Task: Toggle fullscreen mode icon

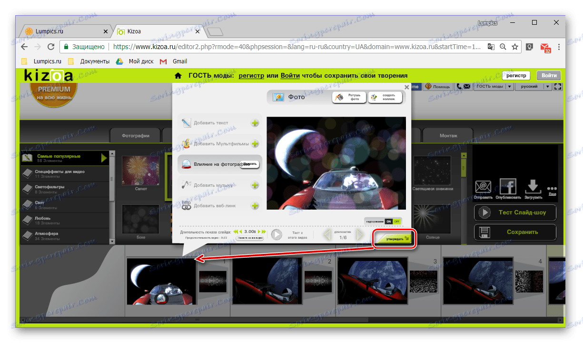Action: tap(558, 87)
